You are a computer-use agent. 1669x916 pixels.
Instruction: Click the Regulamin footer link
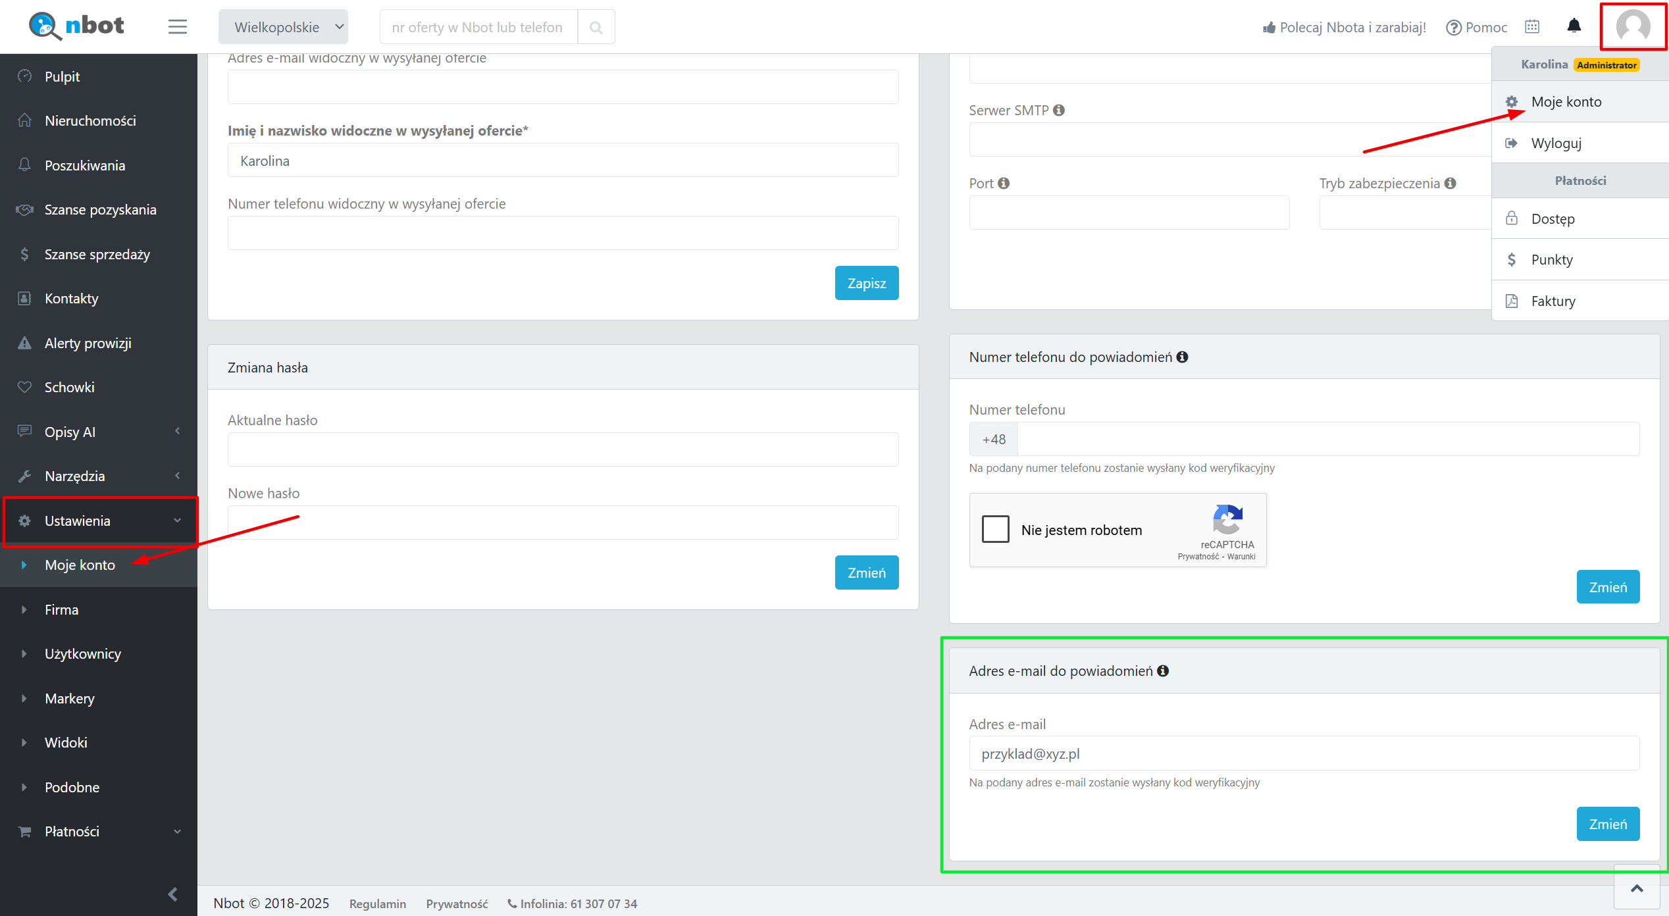click(x=377, y=904)
